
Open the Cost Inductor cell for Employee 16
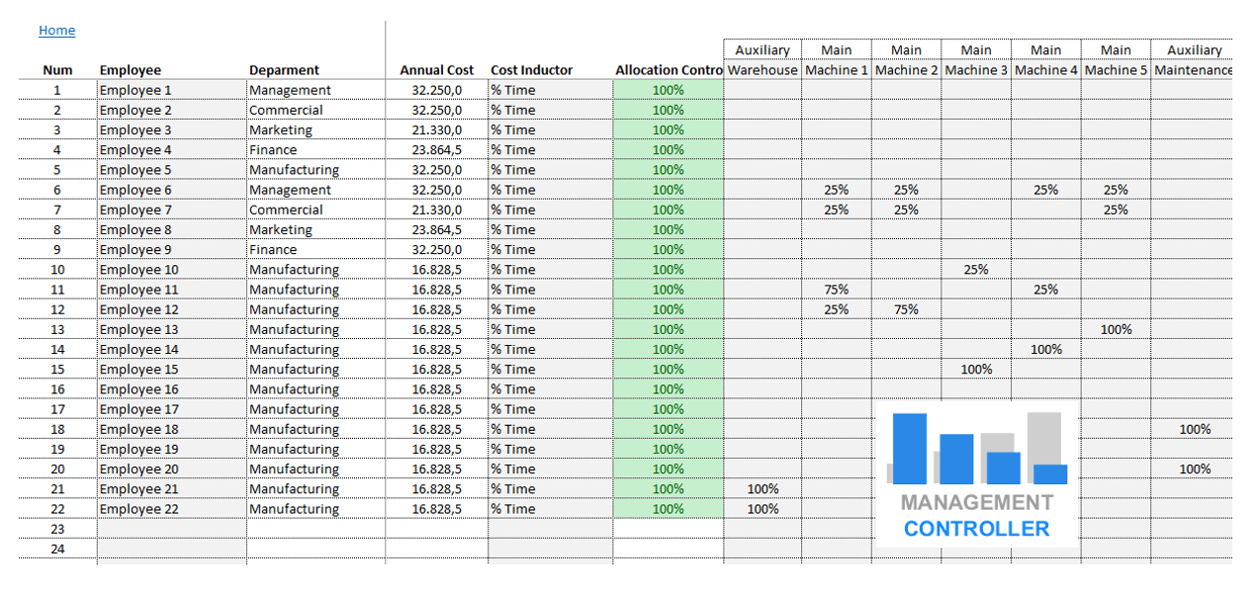(549, 389)
